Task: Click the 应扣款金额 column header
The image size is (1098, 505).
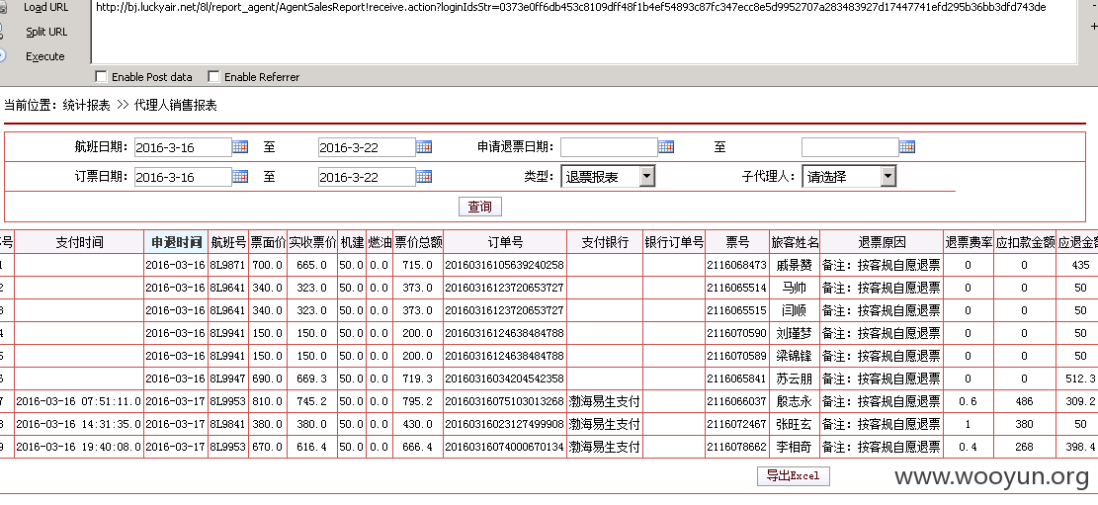Action: click(x=1025, y=242)
